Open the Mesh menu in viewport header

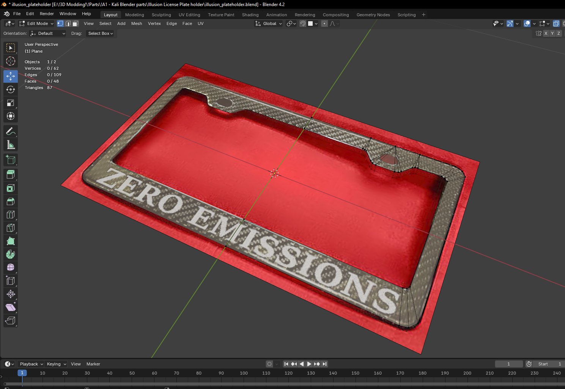[137, 24]
